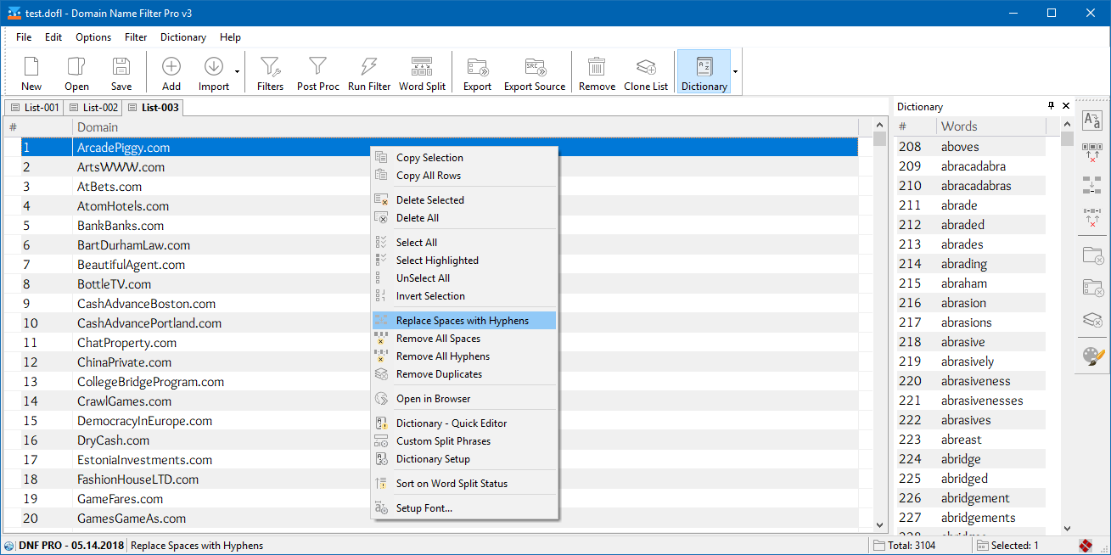This screenshot has height=555, width=1111.
Task: Open the Edit menu
Action: [x=53, y=37]
